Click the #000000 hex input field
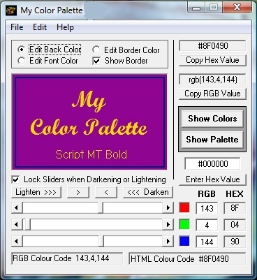This screenshot has height=280, width=257. point(212,164)
